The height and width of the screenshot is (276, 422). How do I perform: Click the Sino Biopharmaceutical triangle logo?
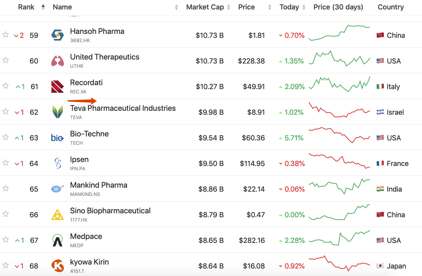tap(58, 214)
